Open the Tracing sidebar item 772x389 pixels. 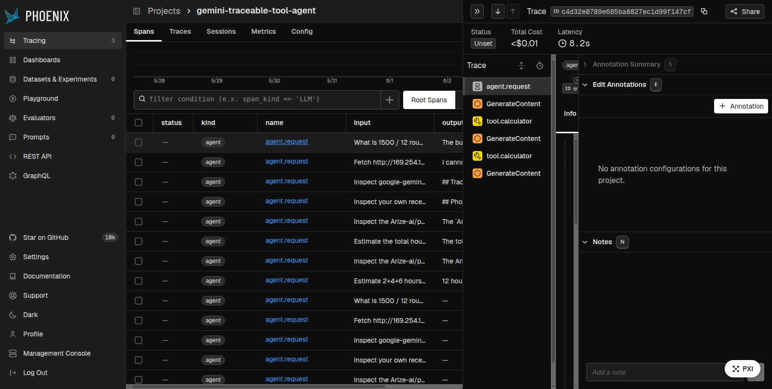point(63,41)
